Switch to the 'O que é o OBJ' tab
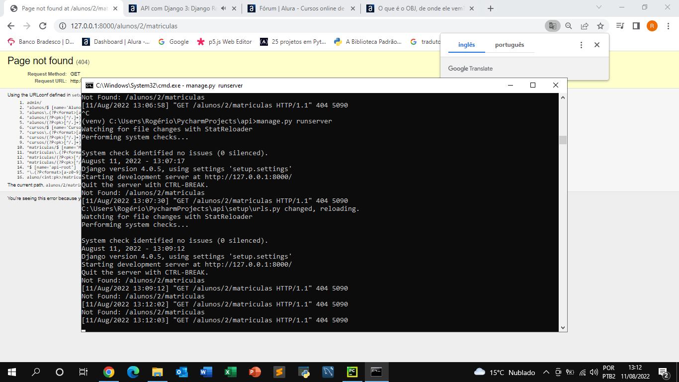Viewport: 679px width, 382px height. point(420,8)
